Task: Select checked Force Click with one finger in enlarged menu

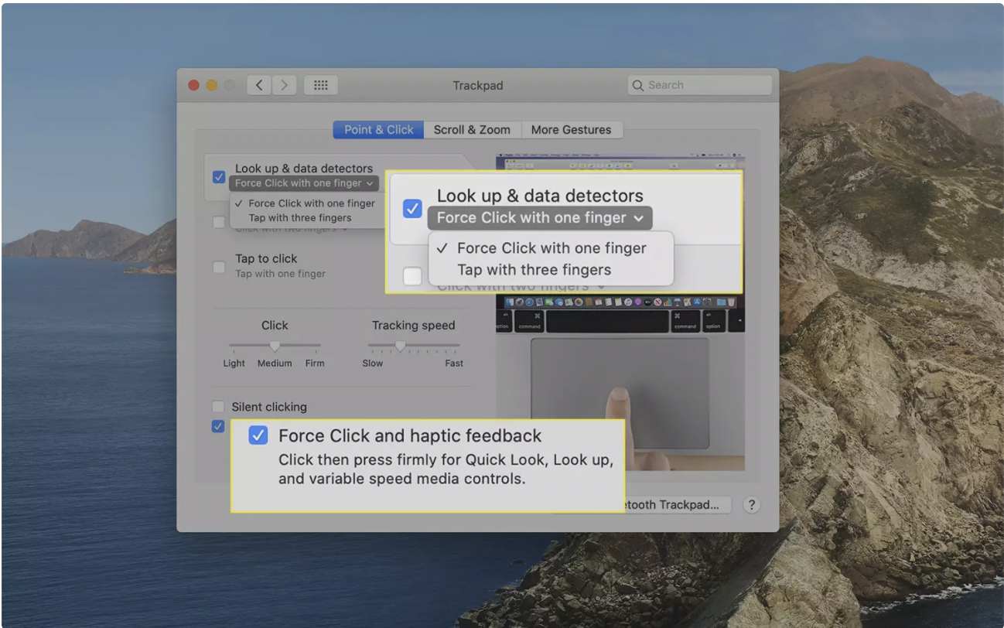Action: pos(551,248)
